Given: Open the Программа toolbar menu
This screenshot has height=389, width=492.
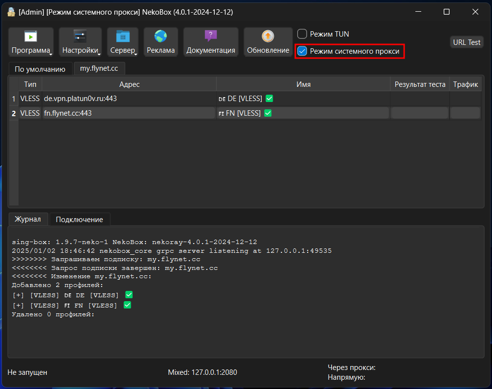Looking at the screenshot, I should tap(31, 42).
